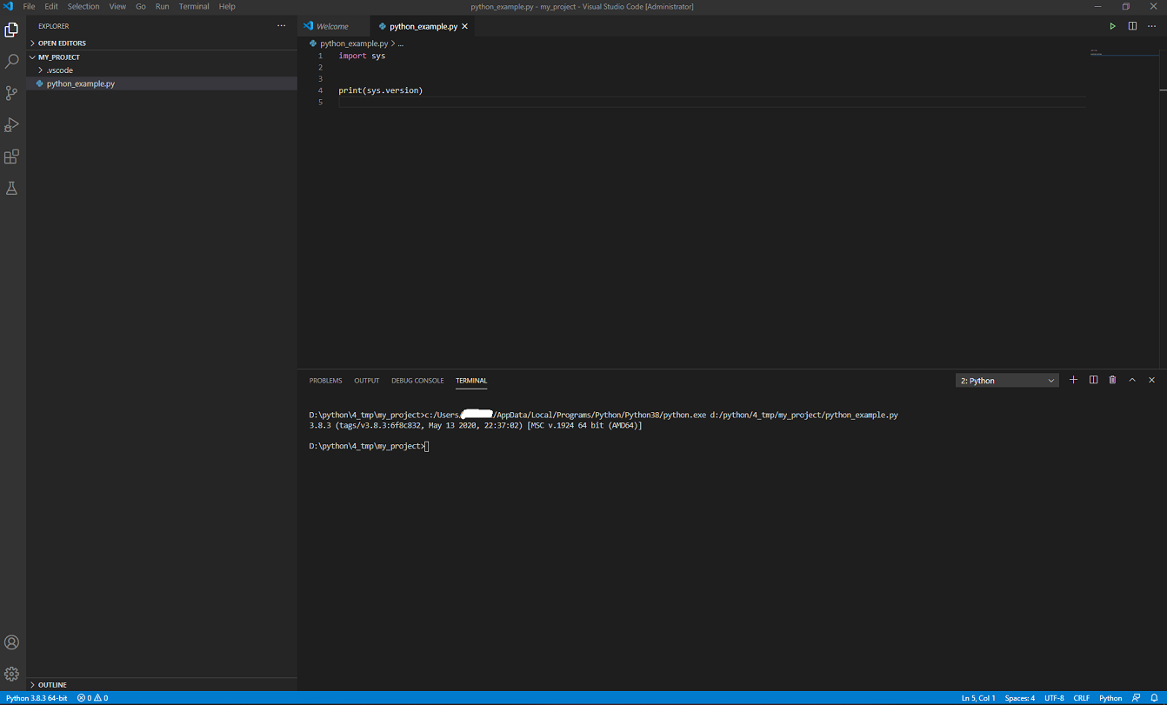Split the editor to the right

[1132, 26]
